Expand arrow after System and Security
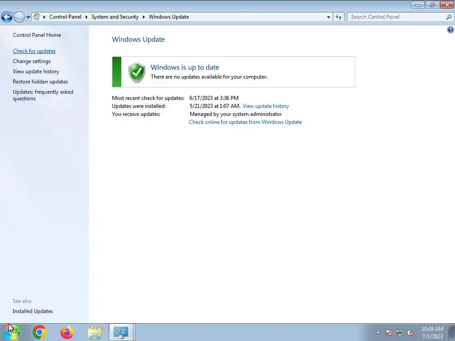Image resolution: width=455 pixels, height=341 pixels. (144, 17)
